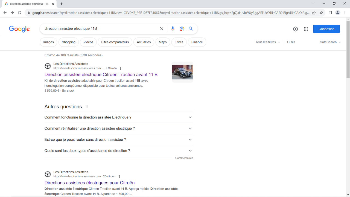350x197 pixels.
Task: Open 'Directions assistées électriques pour Citroën' link
Action: click(x=90, y=183)
